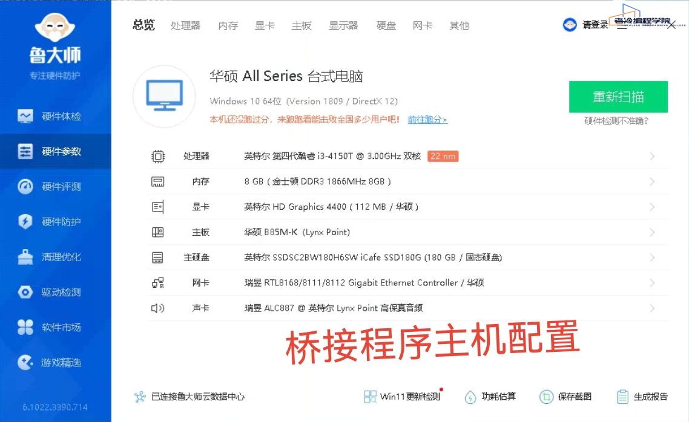Click the sound card speaker icon
Viewport: 689px width, 422px height.
point(158,308)
